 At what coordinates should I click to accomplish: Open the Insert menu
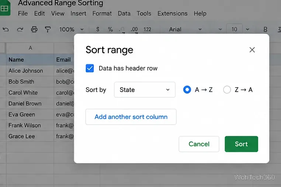click(x=78, y=13)
